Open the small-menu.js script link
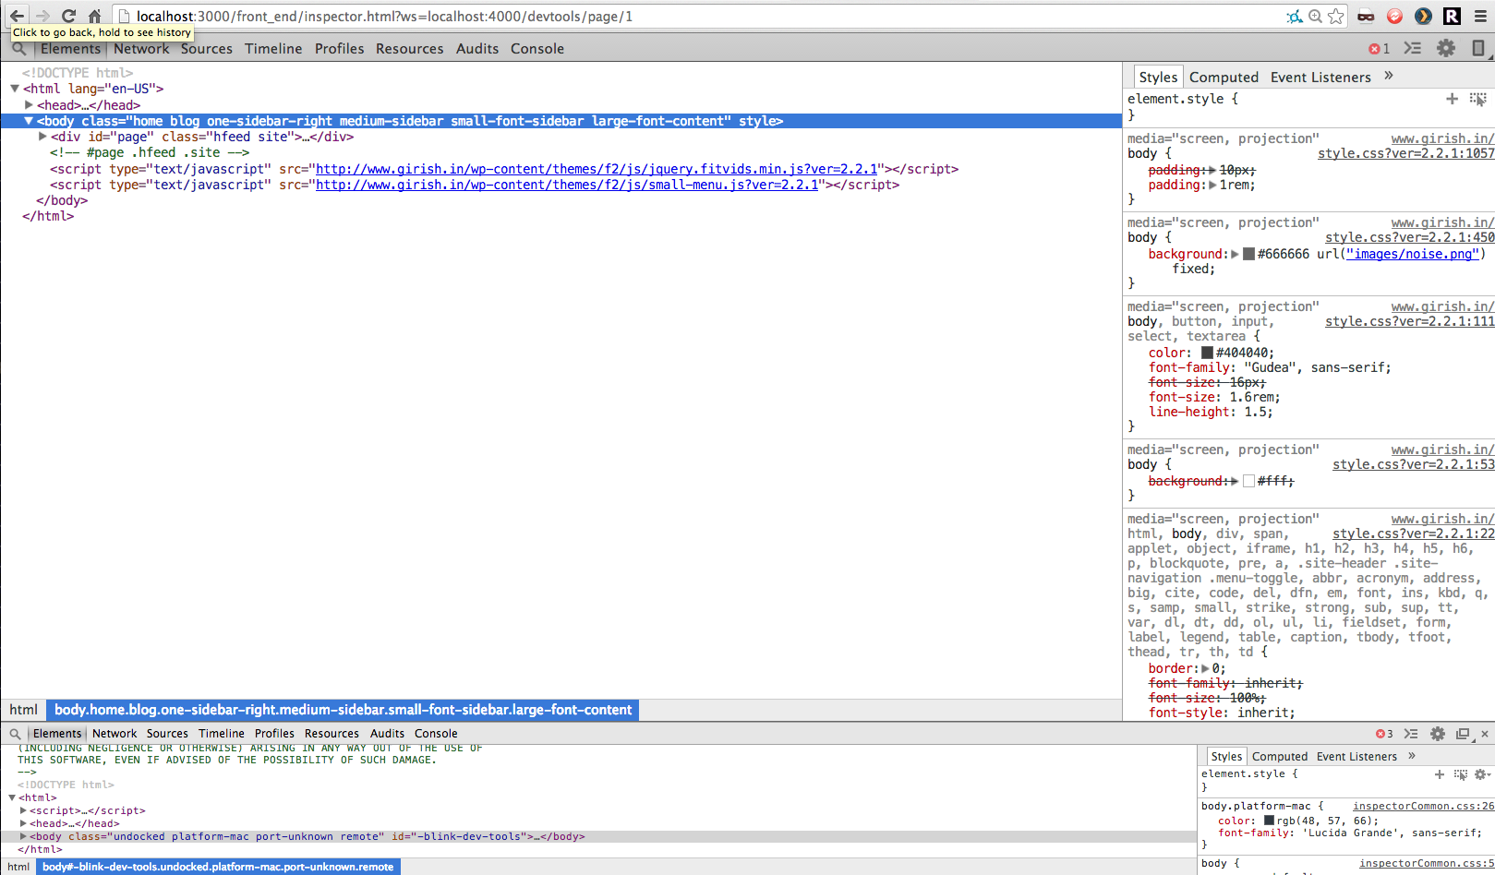This screenshot has width=1495, height=875. pyautogui.click(x=567, y=185)
